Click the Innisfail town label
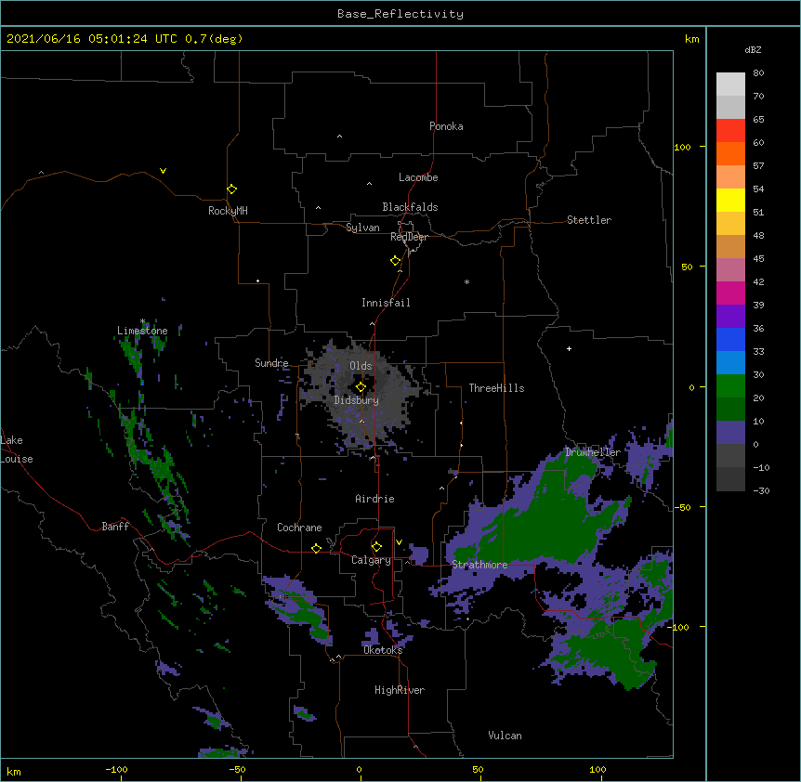Image resolution: width=801 pixels, height=782 pixels. coord(386,303)
